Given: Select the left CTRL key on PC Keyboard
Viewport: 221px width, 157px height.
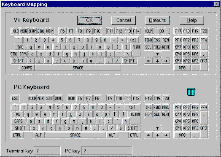Looking at the screenshot, I should [x=17, y=135].
